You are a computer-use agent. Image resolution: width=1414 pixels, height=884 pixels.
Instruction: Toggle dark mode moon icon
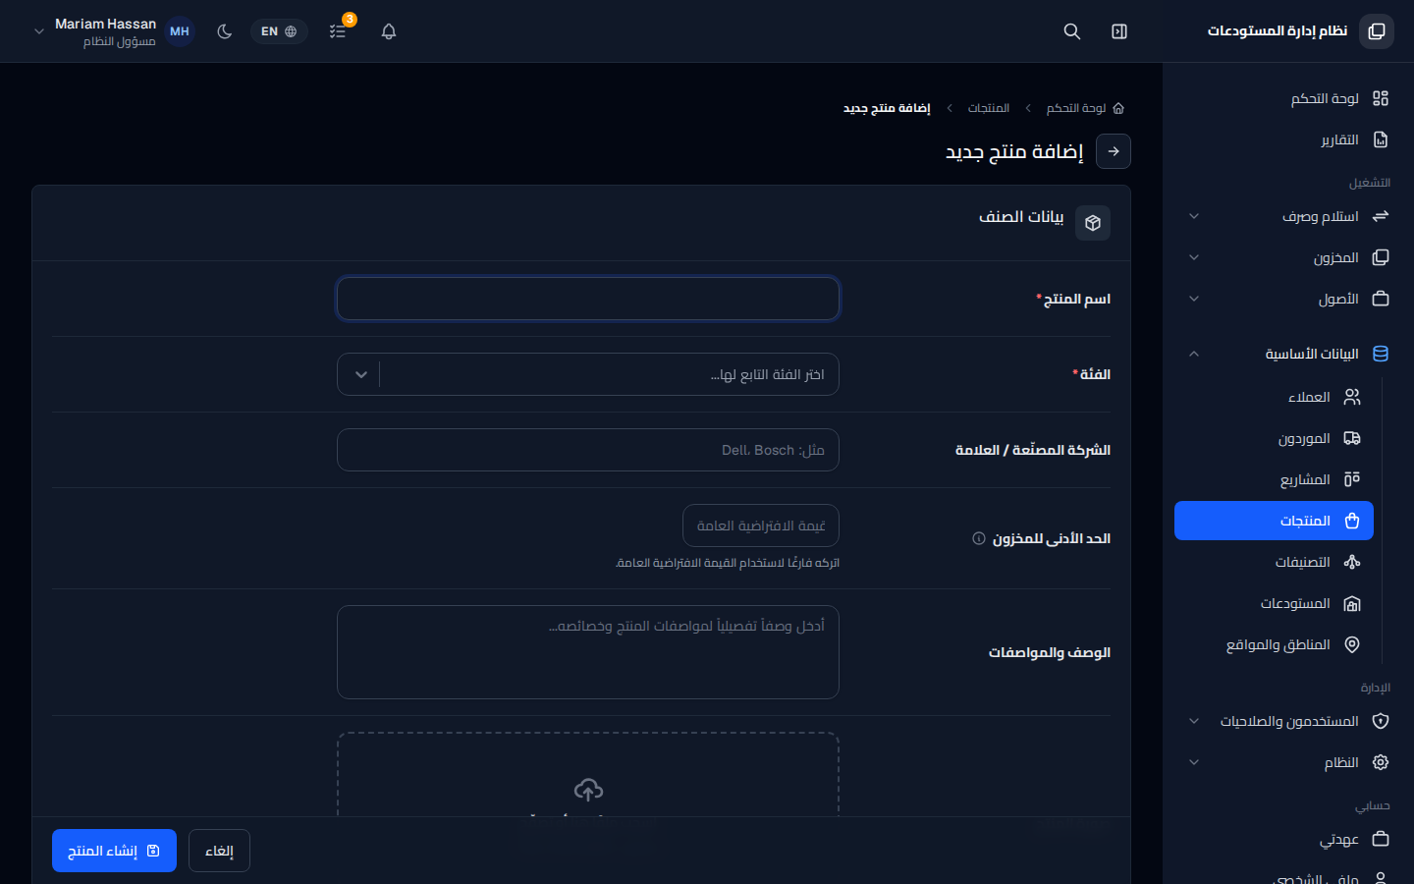click(225, 31)
